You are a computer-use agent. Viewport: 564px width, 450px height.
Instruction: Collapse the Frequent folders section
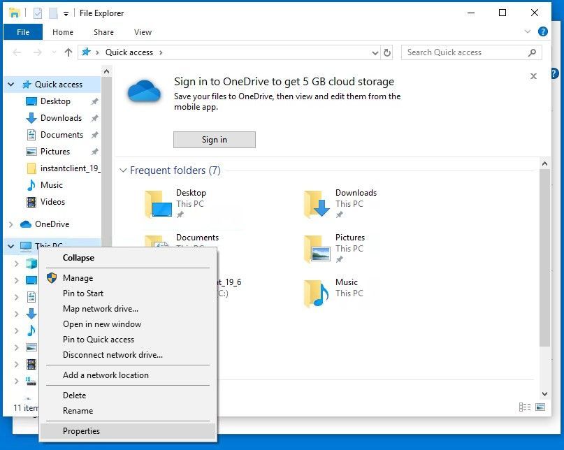123,170
